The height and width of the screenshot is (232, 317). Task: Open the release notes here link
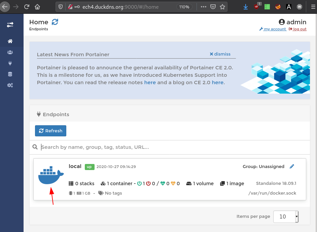click(x=150, y=82)
